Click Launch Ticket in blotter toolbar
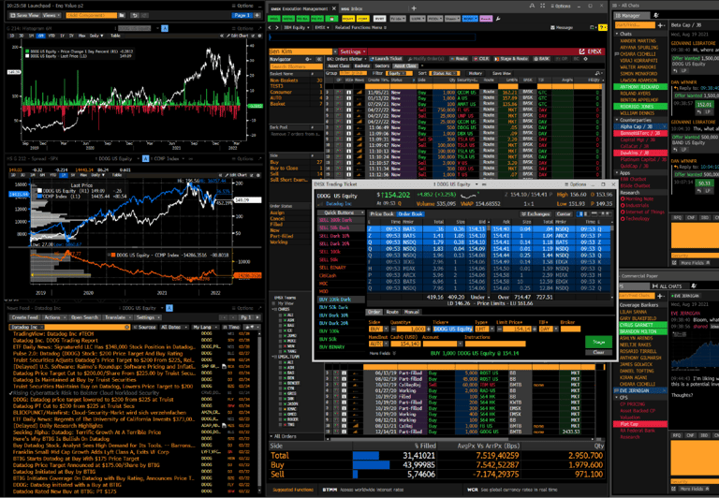Screen dimensions: 719x498 [x=386, y=59]
